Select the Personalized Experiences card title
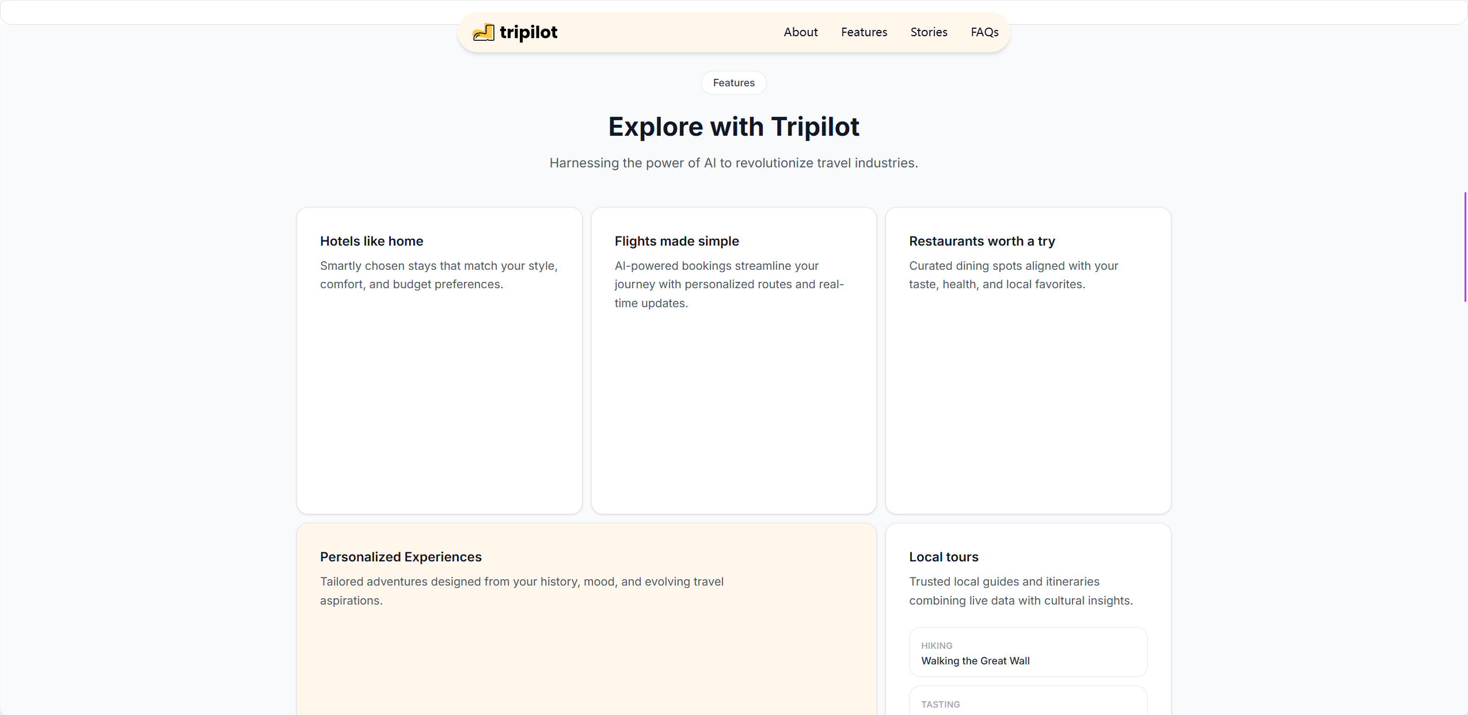The image size is (1468, 715). coord(401,557)
